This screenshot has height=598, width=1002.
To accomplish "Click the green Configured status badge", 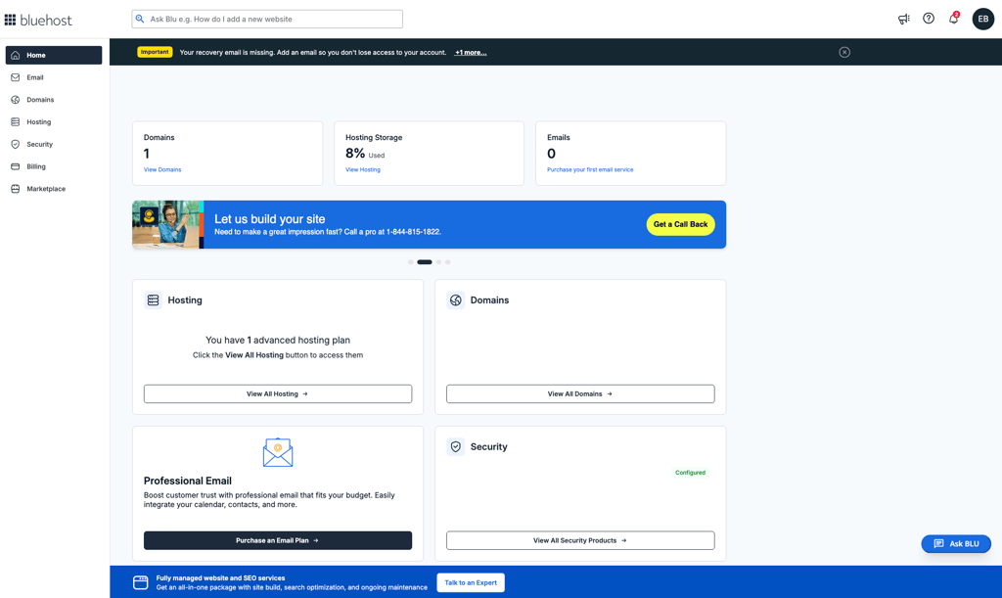I will point(690,473).
